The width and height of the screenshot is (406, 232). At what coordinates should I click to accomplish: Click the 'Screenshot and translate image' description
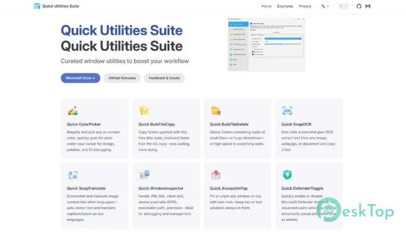tap(93, 208)
